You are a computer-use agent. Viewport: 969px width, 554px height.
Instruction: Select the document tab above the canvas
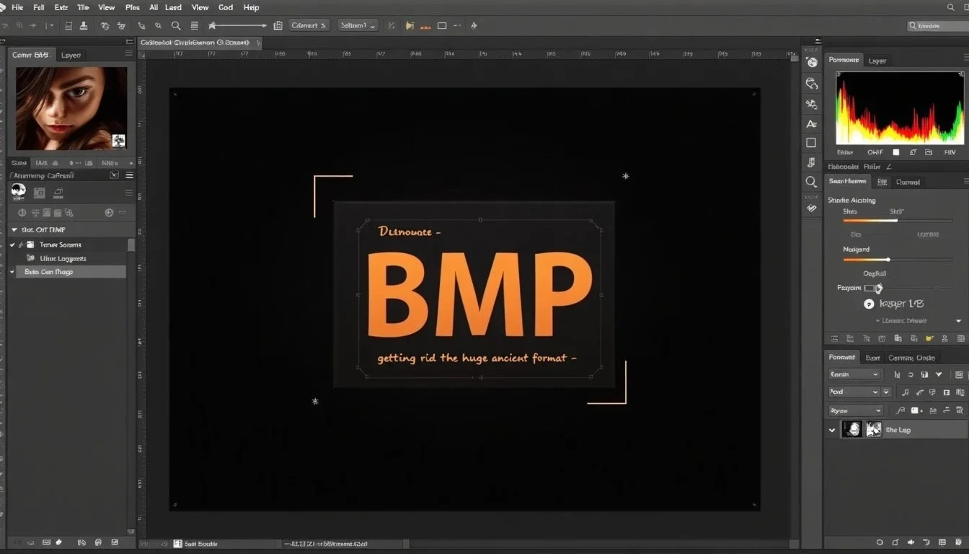click(x=200, y=43)
